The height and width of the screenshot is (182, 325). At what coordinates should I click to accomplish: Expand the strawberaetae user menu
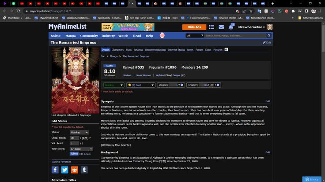251,27
